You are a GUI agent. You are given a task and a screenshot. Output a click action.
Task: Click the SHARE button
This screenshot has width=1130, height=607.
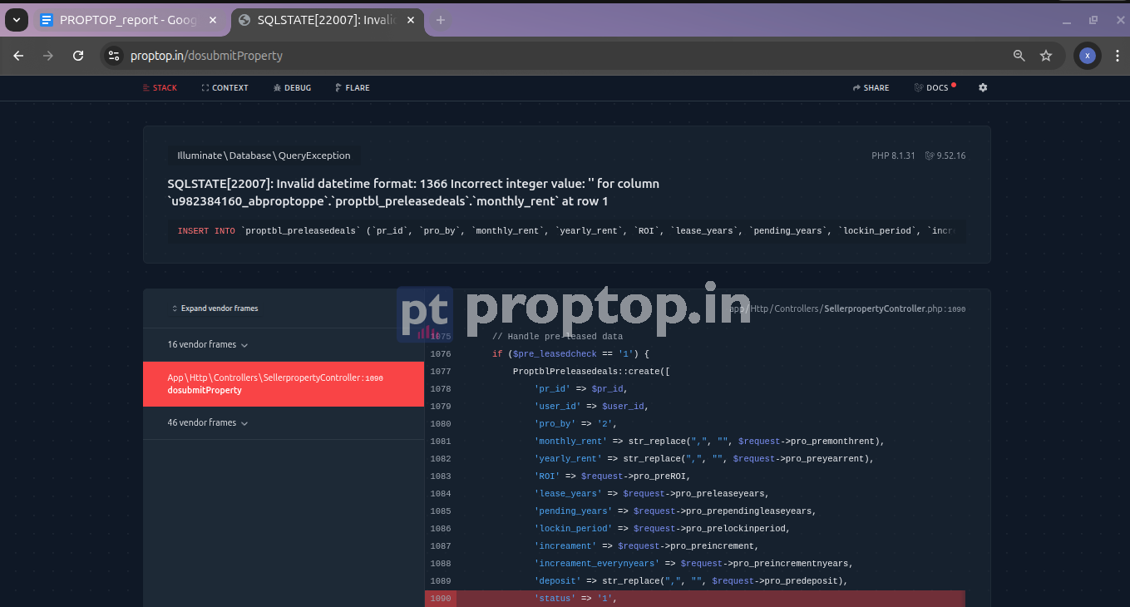(x=871, y=87)
